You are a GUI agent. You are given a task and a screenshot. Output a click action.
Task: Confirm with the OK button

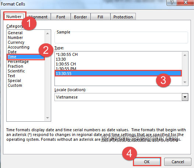click(x=147, y=162)
